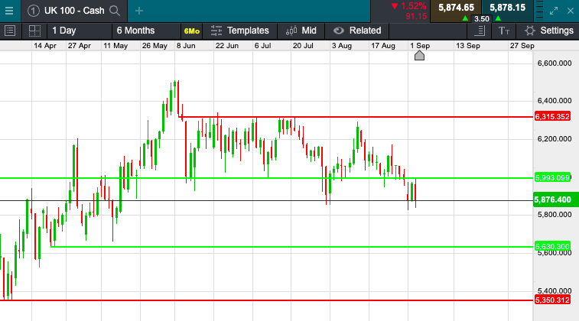Screen dimensions: 579x321
Task: Open the 1 Day interval dropdown
Action: point(79,31)
